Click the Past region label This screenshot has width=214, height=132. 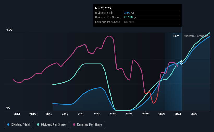point(176,36)
